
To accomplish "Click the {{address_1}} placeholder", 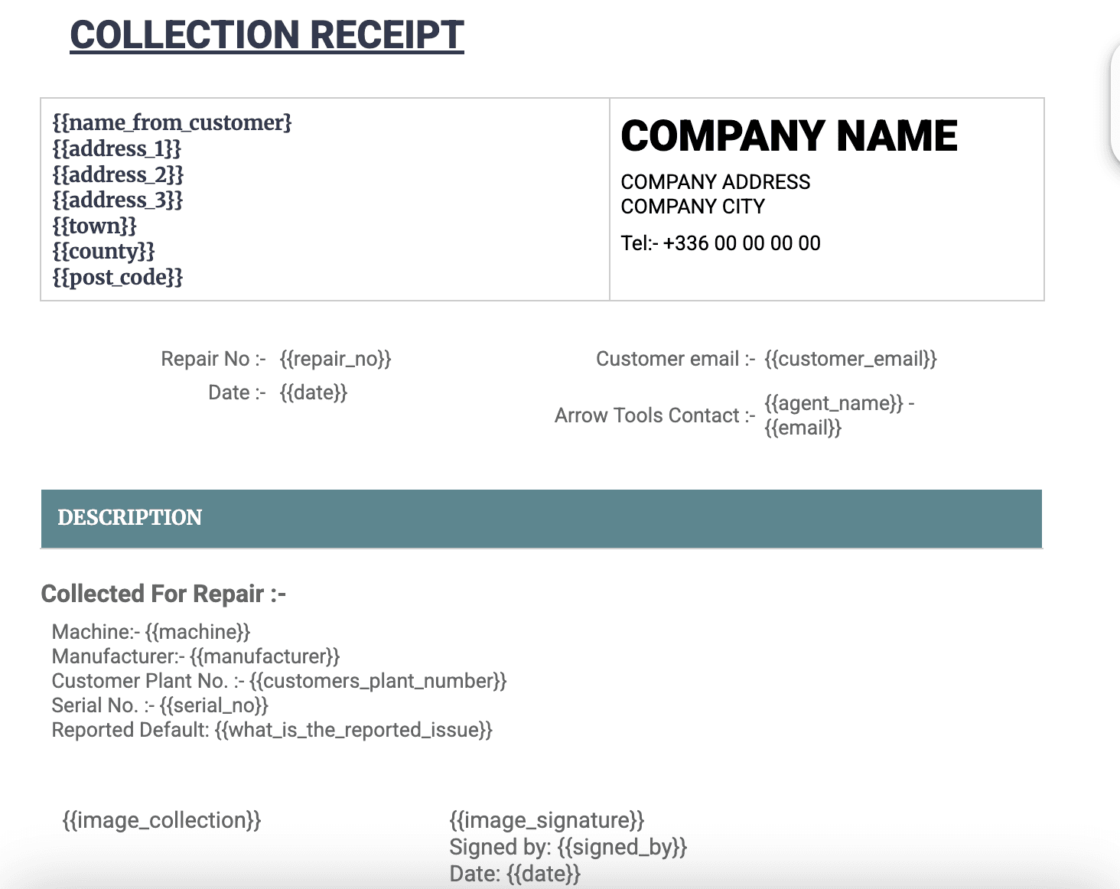I will tap(117, 148).
